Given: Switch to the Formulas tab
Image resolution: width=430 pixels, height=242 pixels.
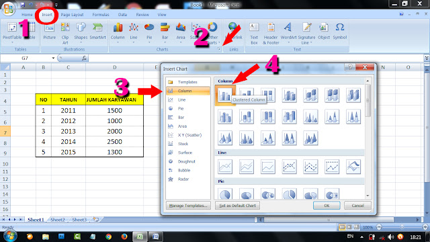Looking at the screenshot, I should tap(101, 15).
